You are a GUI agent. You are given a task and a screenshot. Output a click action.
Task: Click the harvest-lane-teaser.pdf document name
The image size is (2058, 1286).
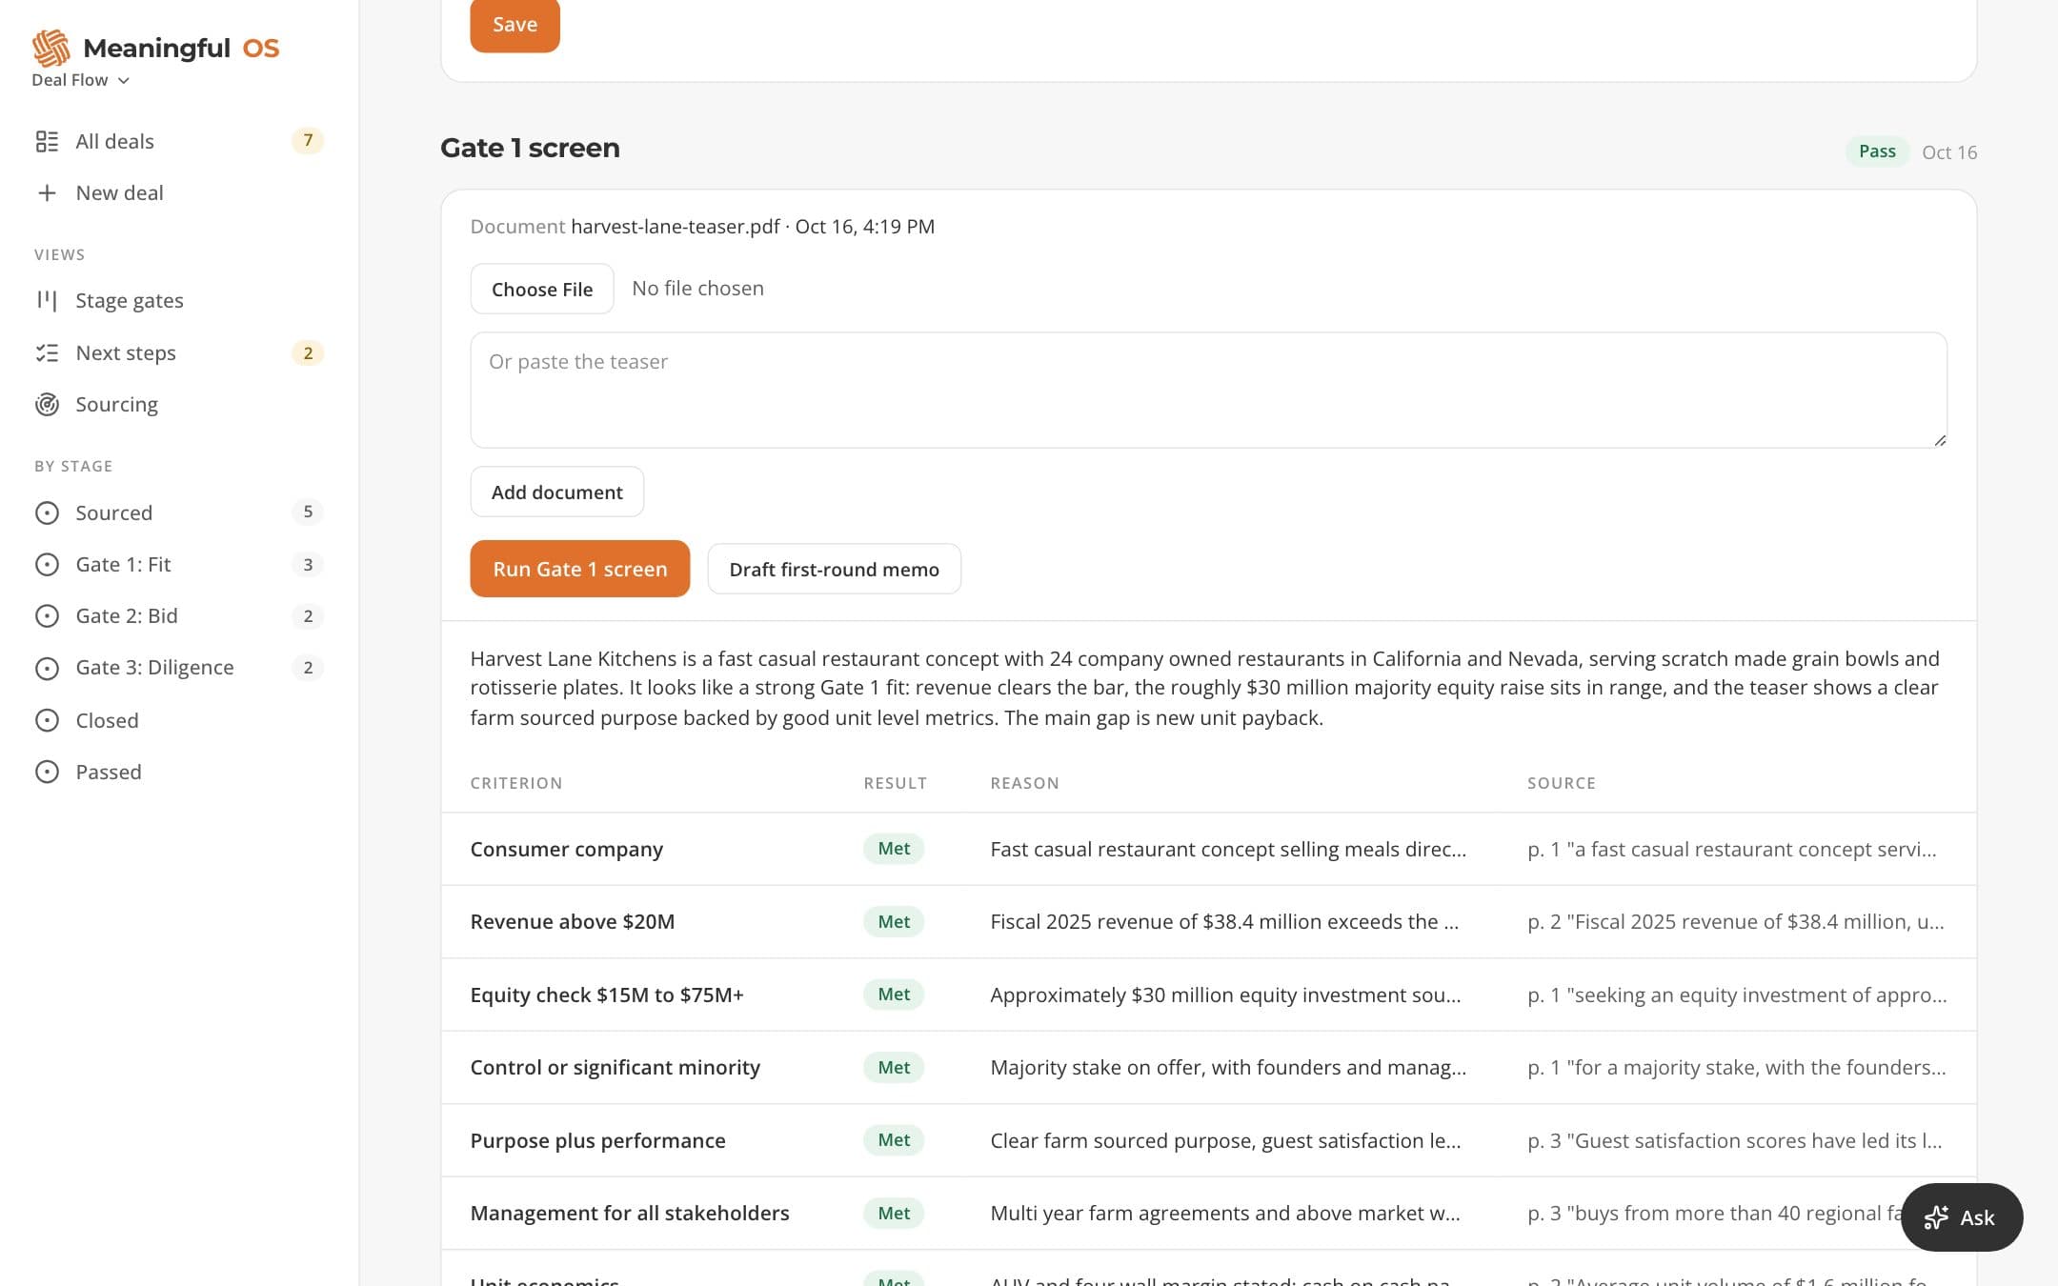[x=675, y=227]
